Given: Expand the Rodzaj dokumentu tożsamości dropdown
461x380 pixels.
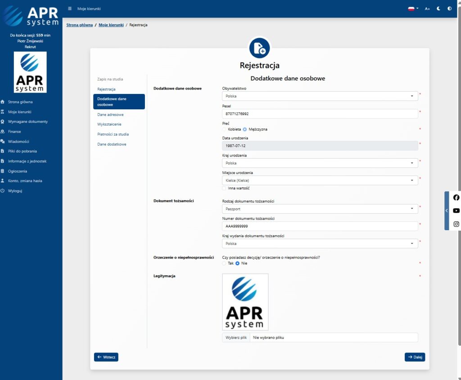Looking at the screenshot, I should click(320, 209).
